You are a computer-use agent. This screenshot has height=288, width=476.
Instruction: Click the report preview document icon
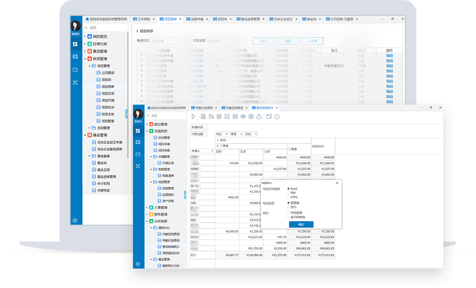point(203,116)
